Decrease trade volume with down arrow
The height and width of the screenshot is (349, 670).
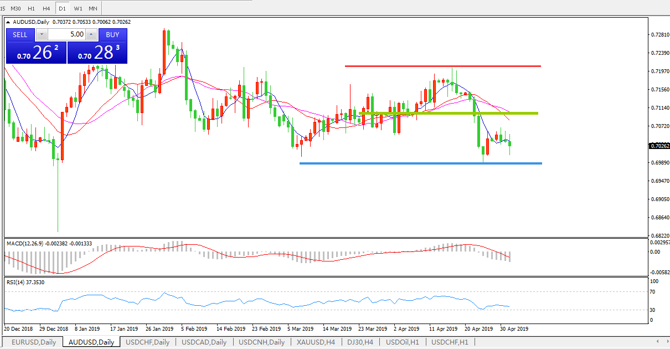42,34
